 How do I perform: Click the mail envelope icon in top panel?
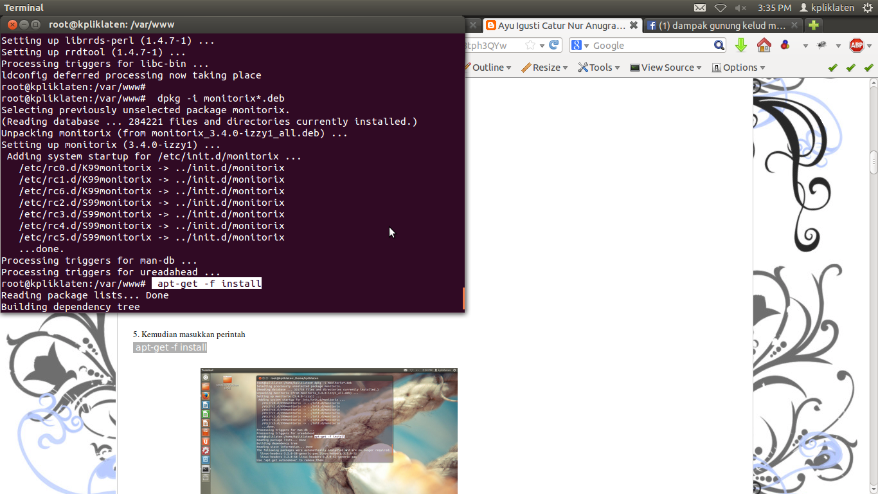coord(701,8)
